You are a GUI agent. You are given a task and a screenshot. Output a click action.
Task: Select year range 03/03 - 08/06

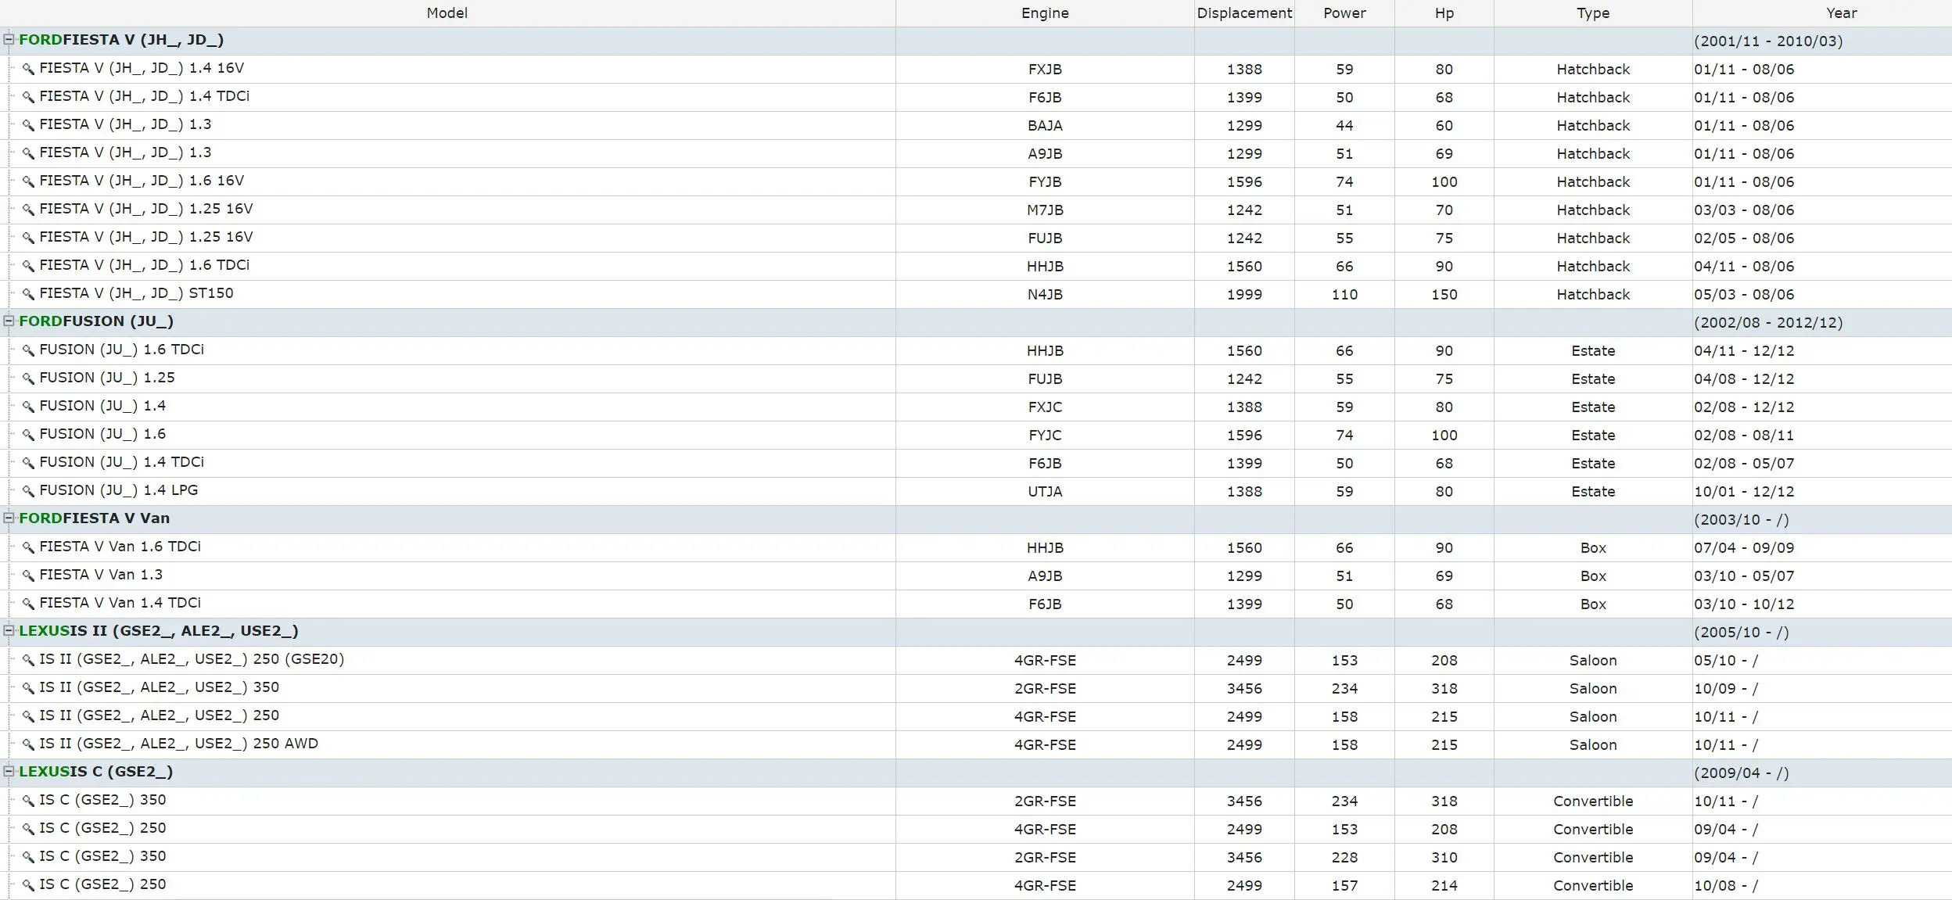(x=1744, y=210)
